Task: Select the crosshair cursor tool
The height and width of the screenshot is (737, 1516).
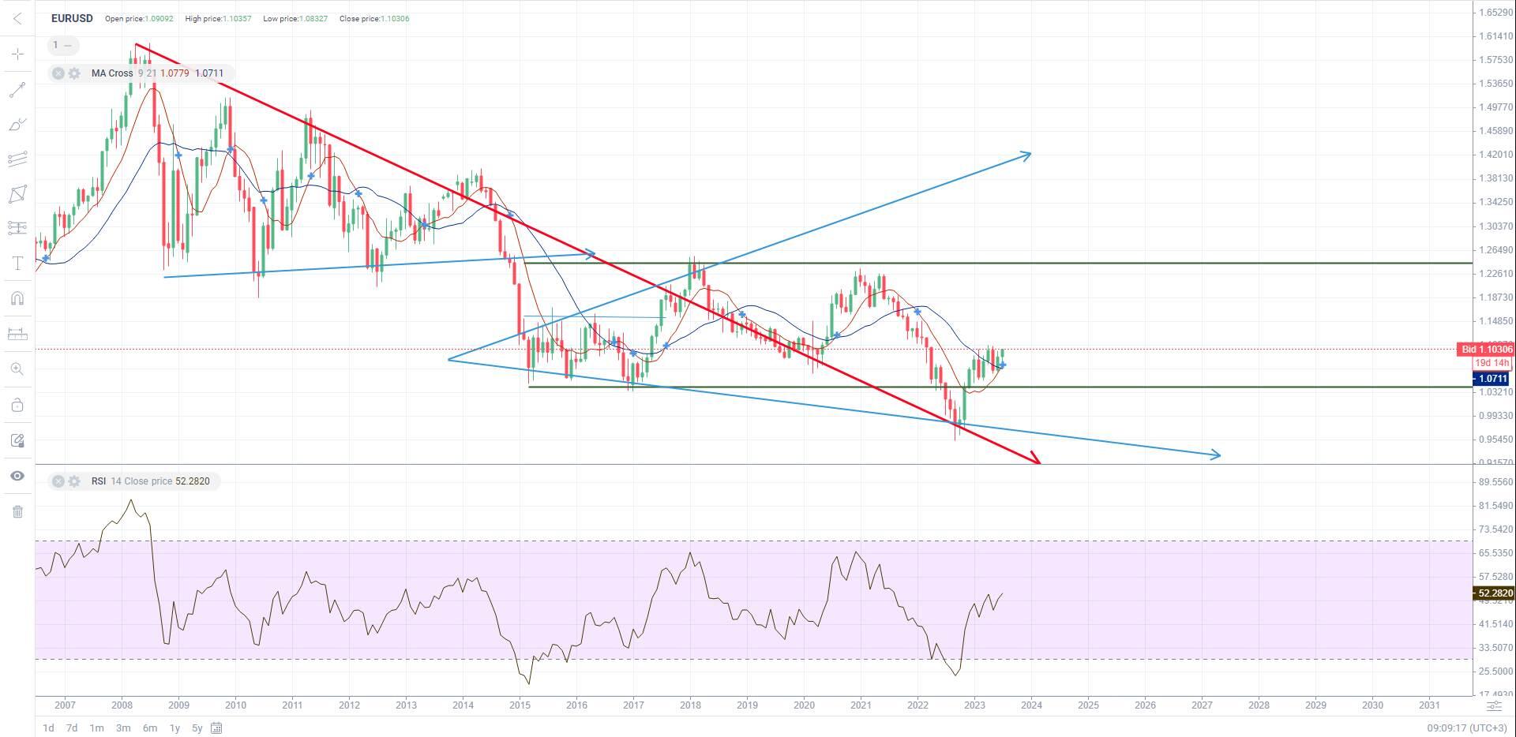Action: coord(17,54)
